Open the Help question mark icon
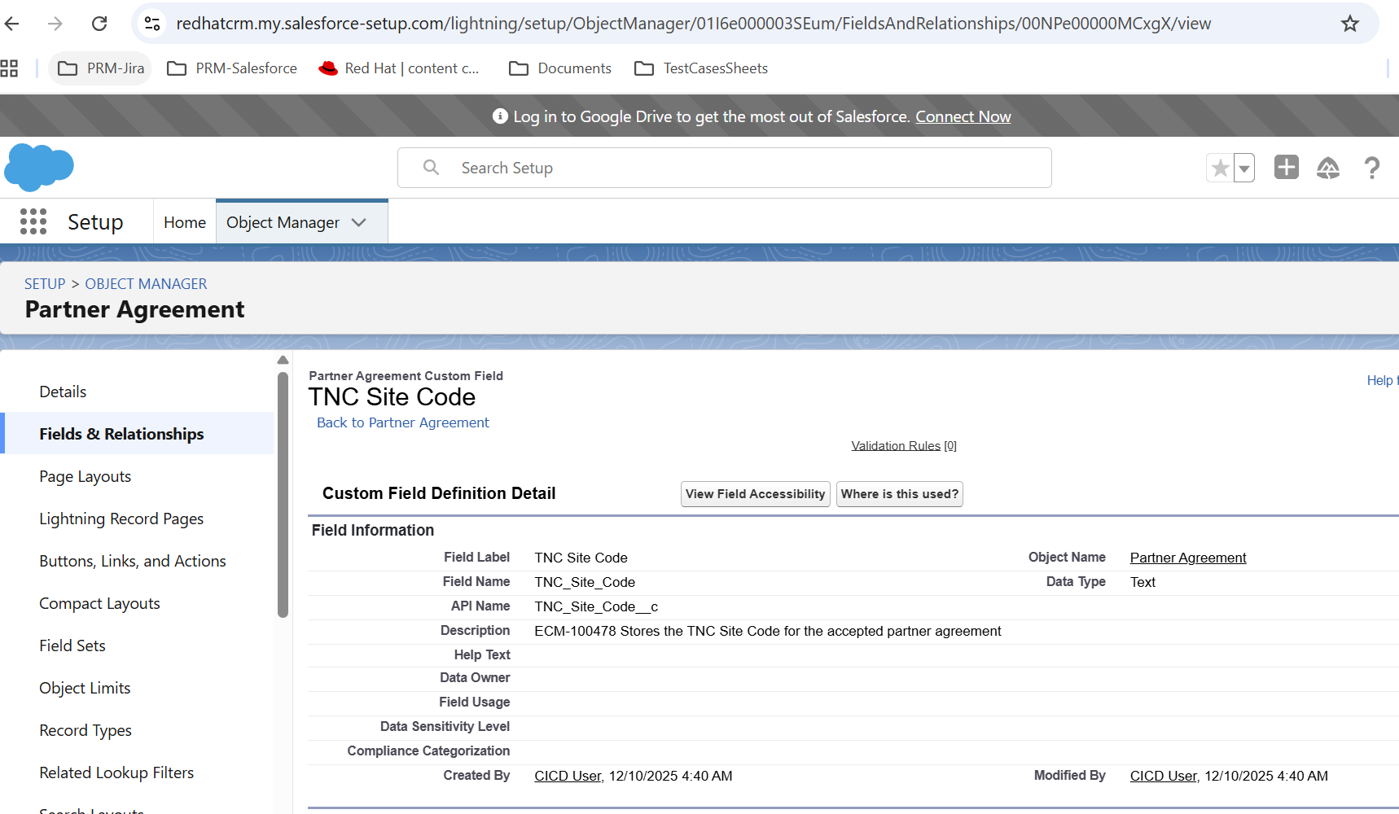The height and width of the screenshot is (814, 1399). point(1372,168)
